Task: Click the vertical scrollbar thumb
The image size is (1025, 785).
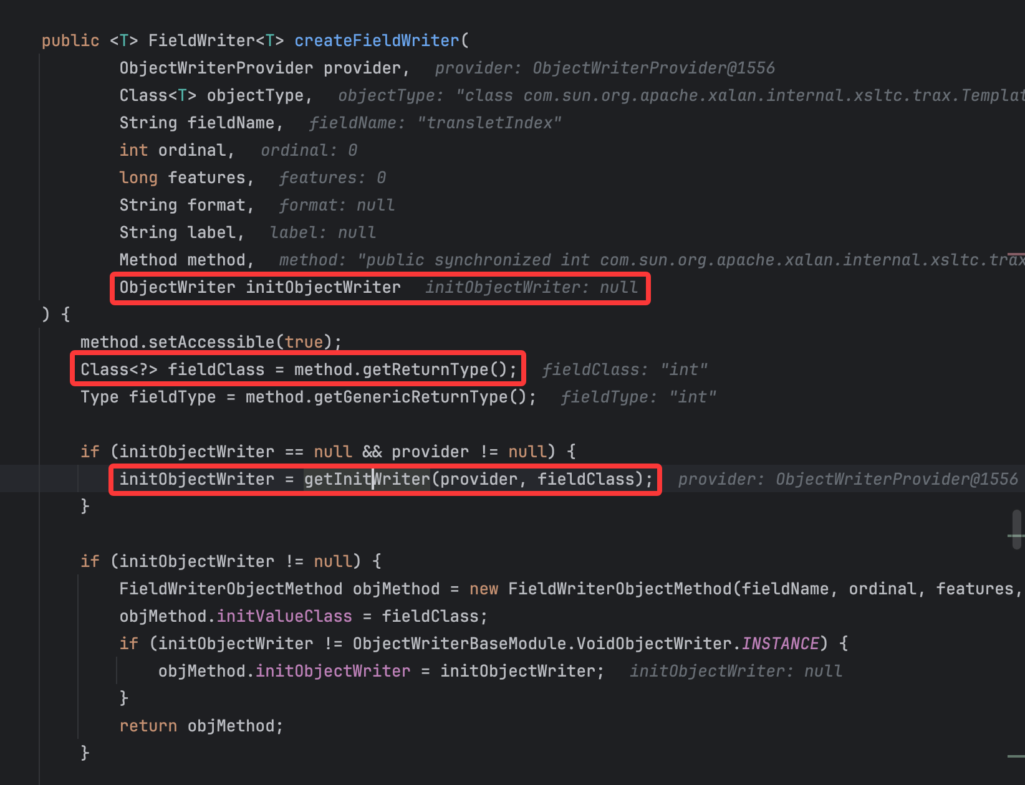Action: pos(1017,529)
